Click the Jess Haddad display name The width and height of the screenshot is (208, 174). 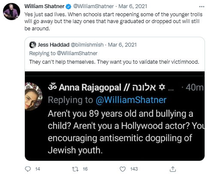(54, 45)
